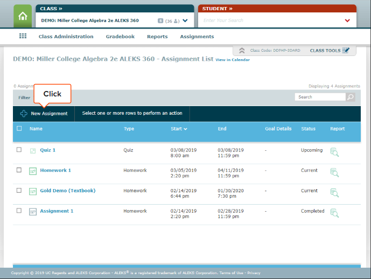This screenshot has height=279, width=371.
Task: Open the Privacy footer link
Action: pyautogui.click(x=254, y=273)
